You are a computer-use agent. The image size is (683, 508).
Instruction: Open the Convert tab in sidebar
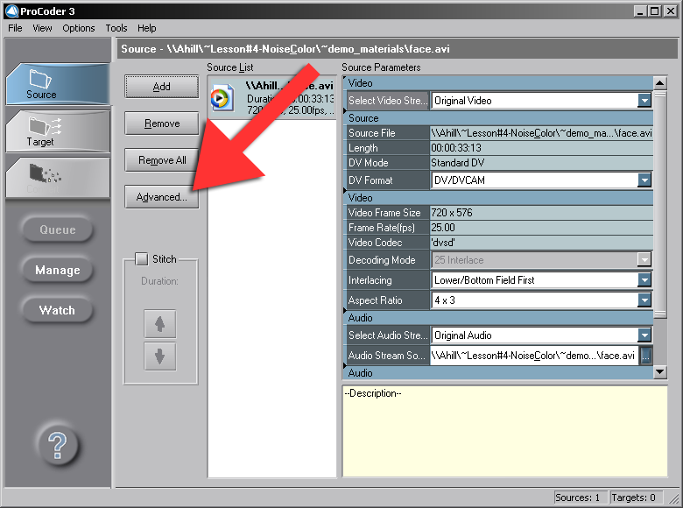[58, 178]
